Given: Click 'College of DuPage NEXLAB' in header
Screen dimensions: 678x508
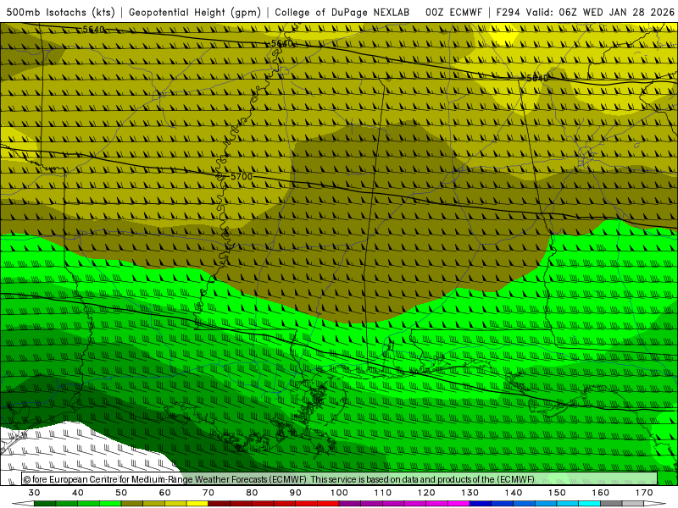Looking at the screenshot, I should 342,12.
